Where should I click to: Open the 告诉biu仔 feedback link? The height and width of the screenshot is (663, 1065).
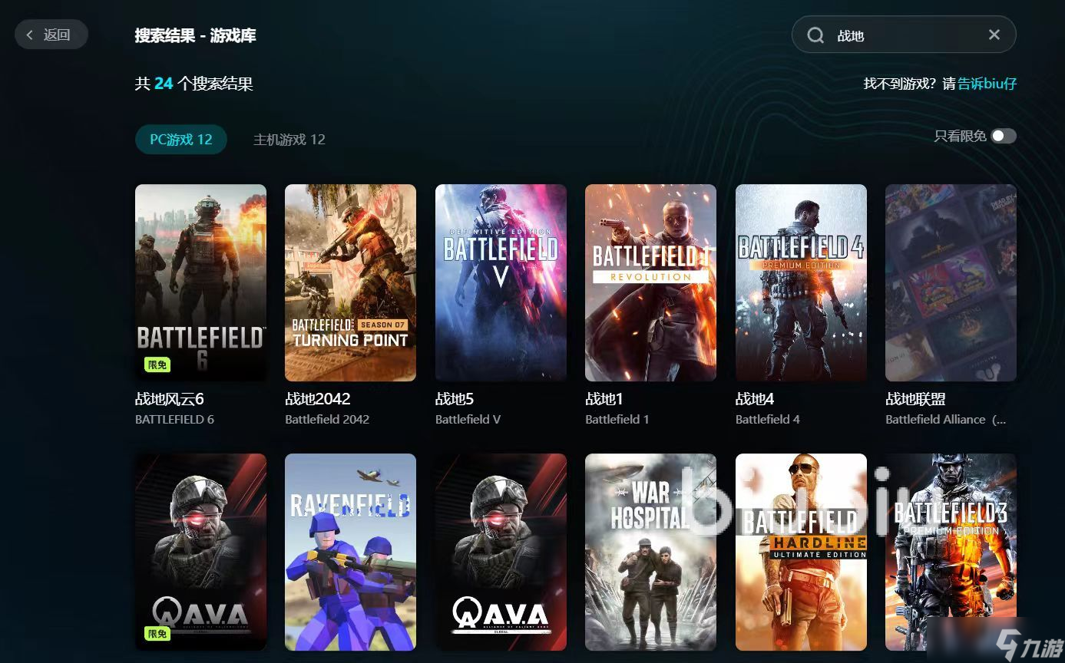click(987, 84)
